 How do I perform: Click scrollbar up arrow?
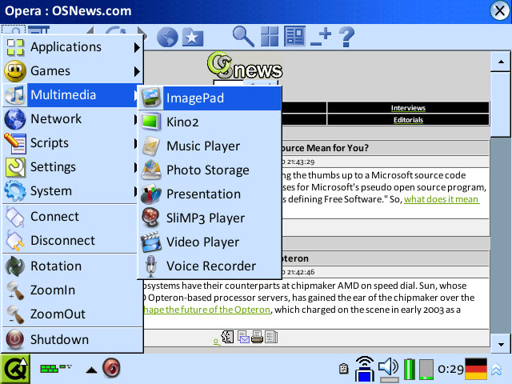pyautogui.click(x=501, y=62)
